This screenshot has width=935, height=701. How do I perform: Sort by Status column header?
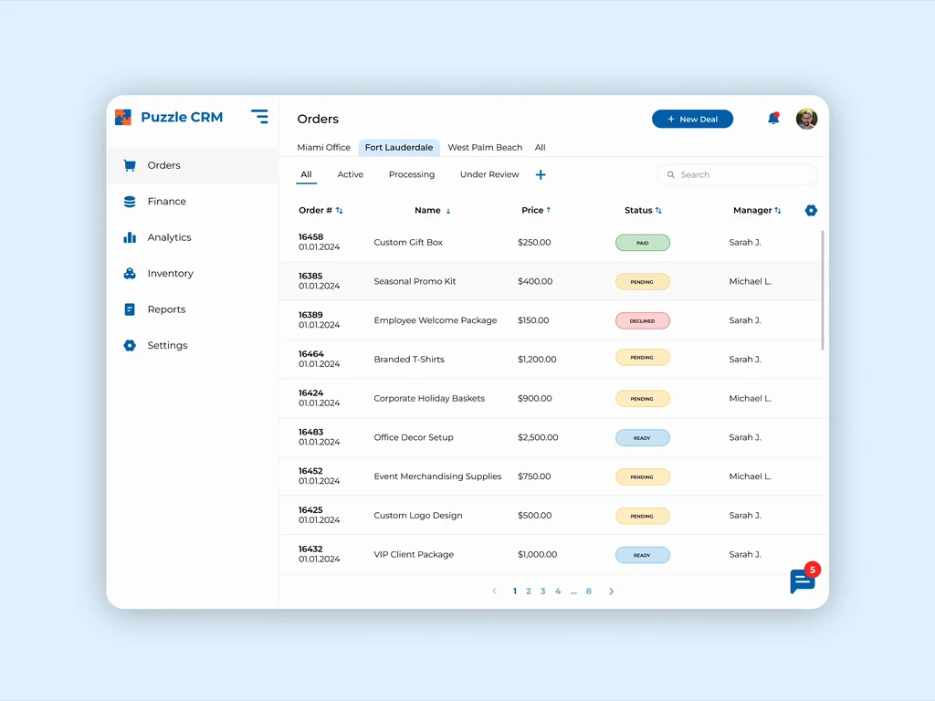point(643,211)
